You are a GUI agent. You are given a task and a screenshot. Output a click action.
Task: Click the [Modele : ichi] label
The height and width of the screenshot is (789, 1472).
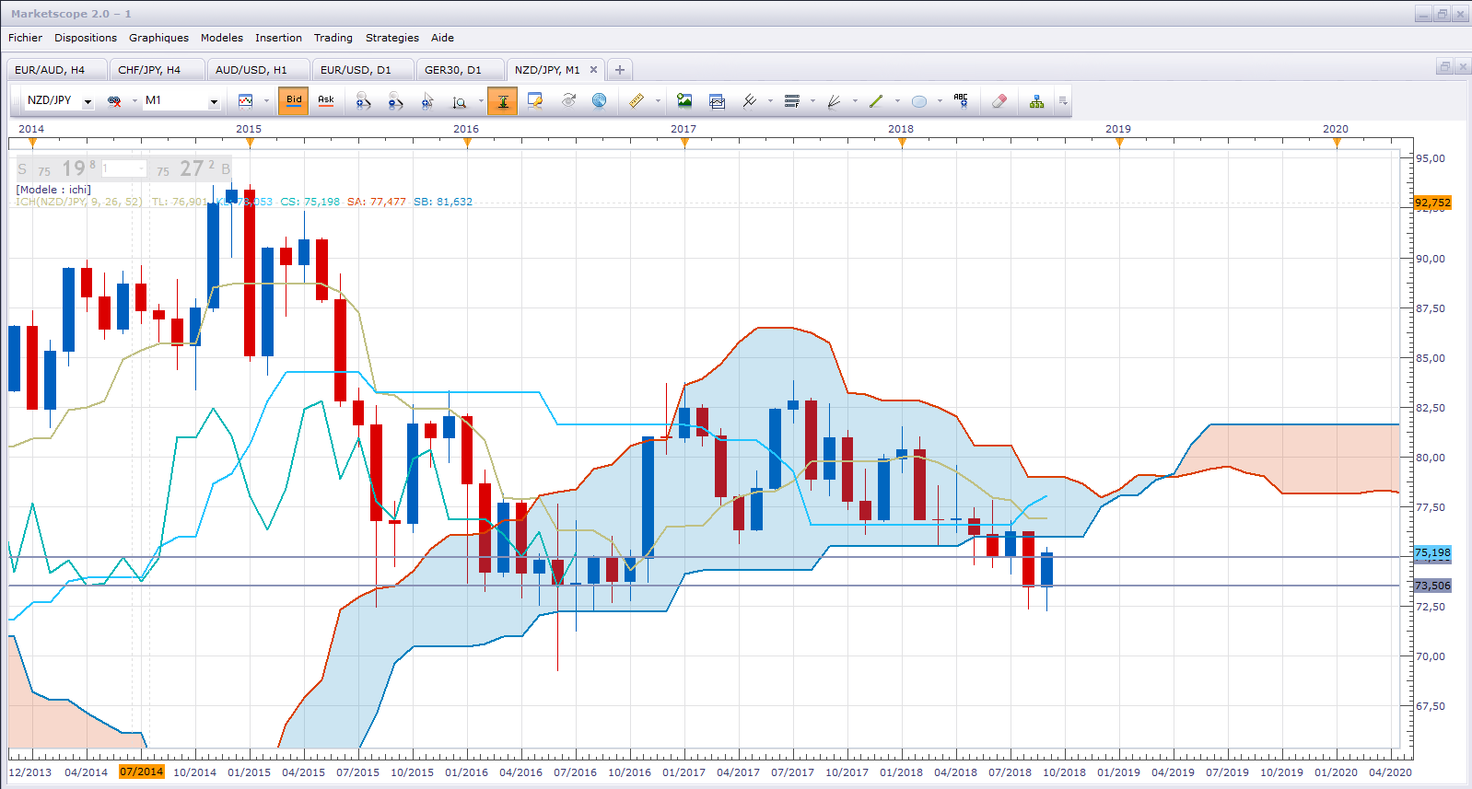pos(53,190)
